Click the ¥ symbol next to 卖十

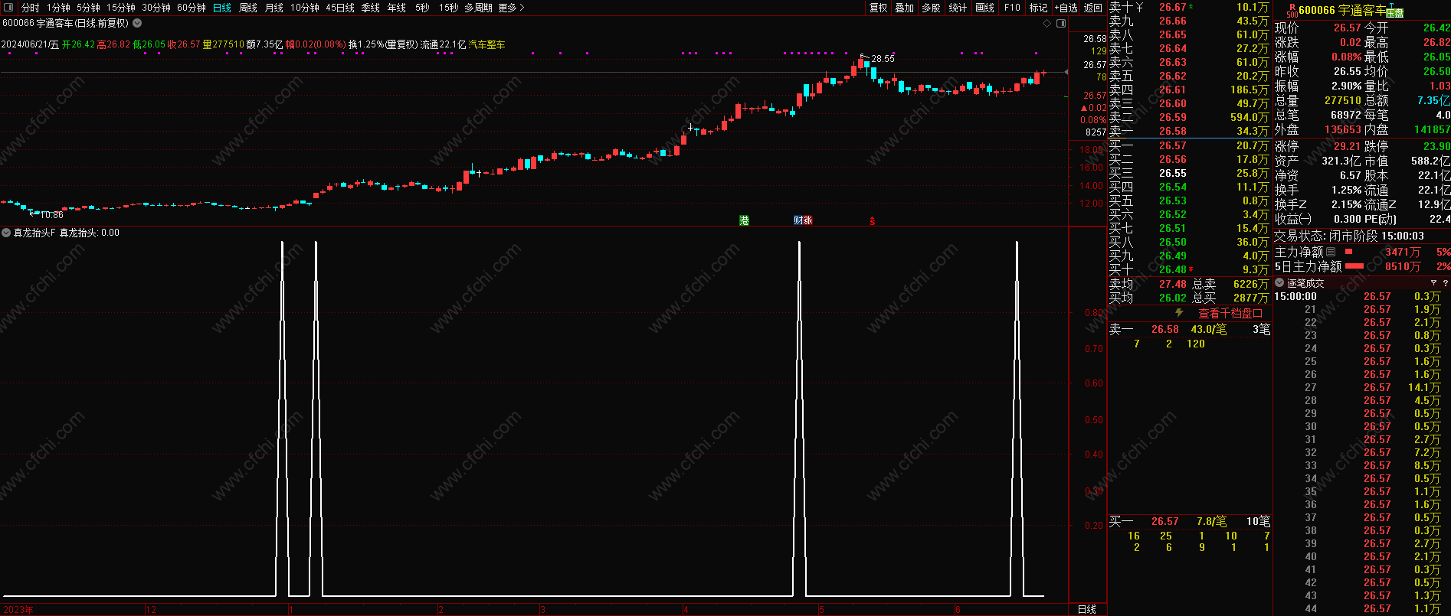point(1139,8)
